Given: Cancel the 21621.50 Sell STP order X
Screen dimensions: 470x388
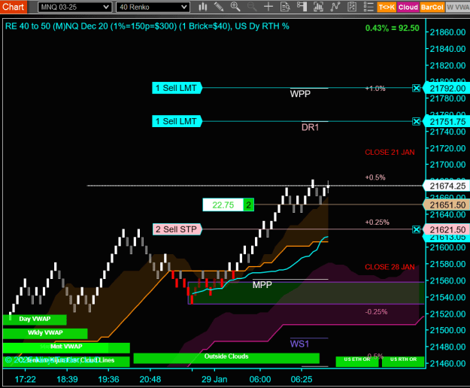Looking at the screenshot, I should pos(416,229).
